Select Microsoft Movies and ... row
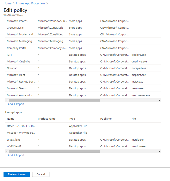Screen dimensions: 170x181 tap(83, 34)
